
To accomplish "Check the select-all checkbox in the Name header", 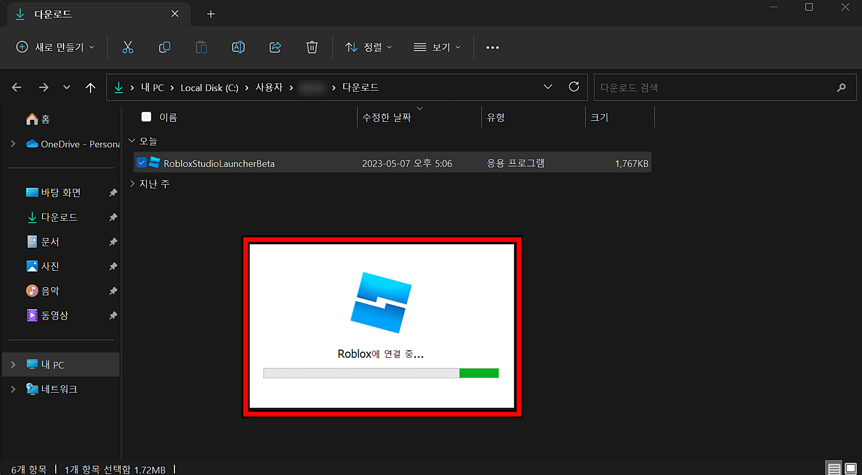I will click(x=146, y=117).
